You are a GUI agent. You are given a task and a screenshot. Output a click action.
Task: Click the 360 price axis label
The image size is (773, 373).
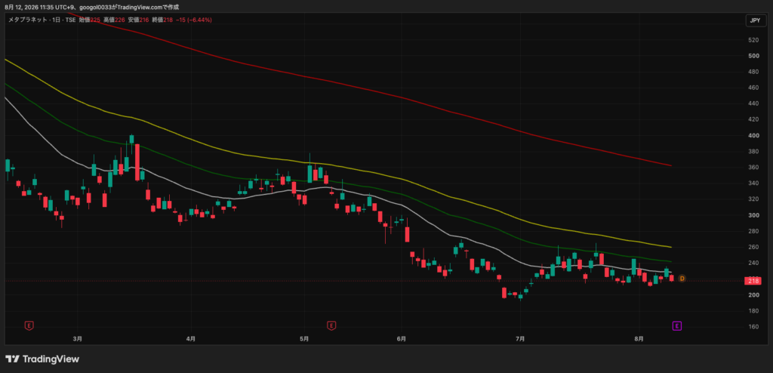pos(753,168)
